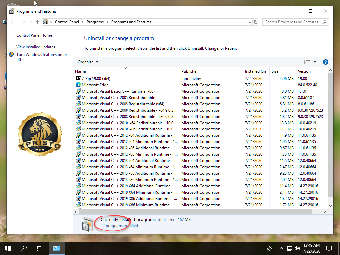The width and height of the screenshot is (340, 255).
Task: Open taskbar search
Action: (x=24, y=248)
